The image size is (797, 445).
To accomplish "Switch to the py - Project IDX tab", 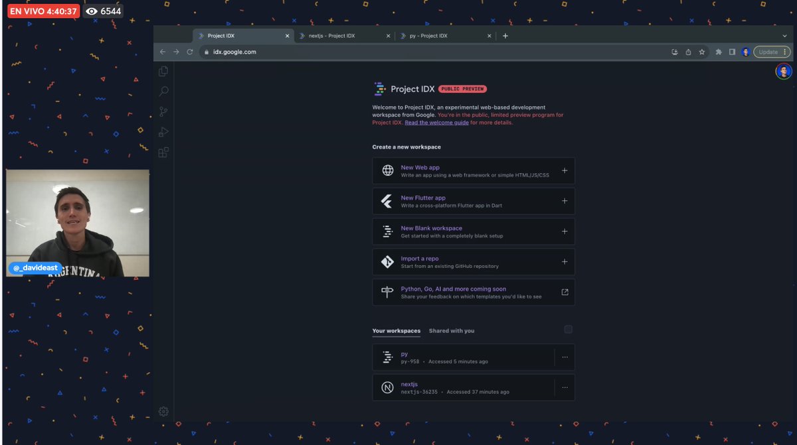I will tap(445, 36).
